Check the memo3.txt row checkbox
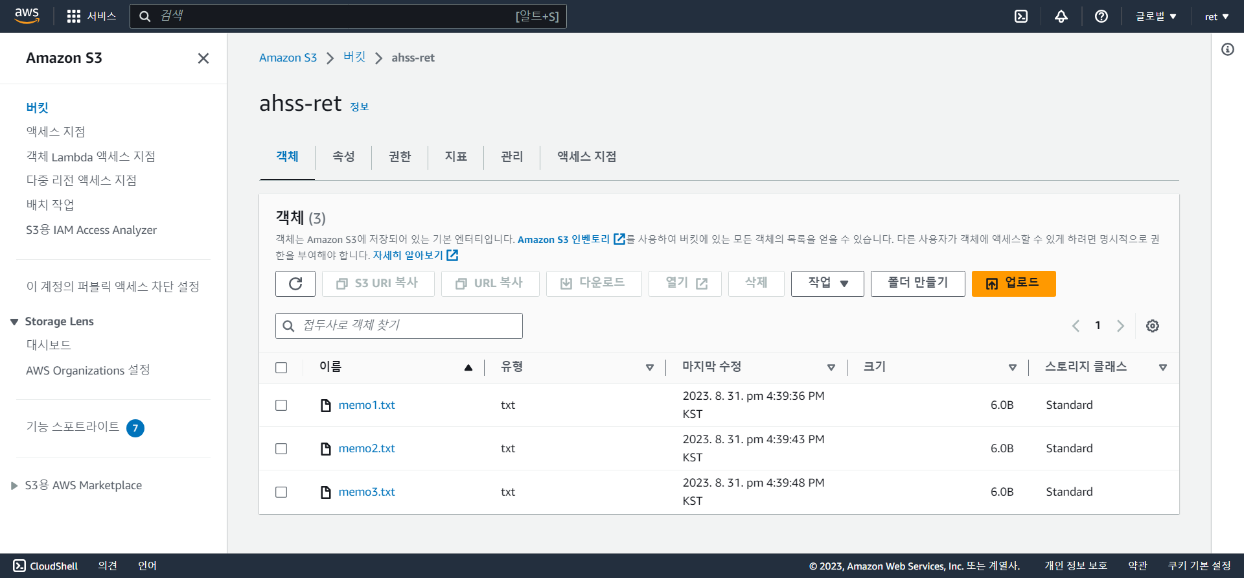Viewport: 1244px width, 578px height. pyautogui.click(x=281, y=492)
